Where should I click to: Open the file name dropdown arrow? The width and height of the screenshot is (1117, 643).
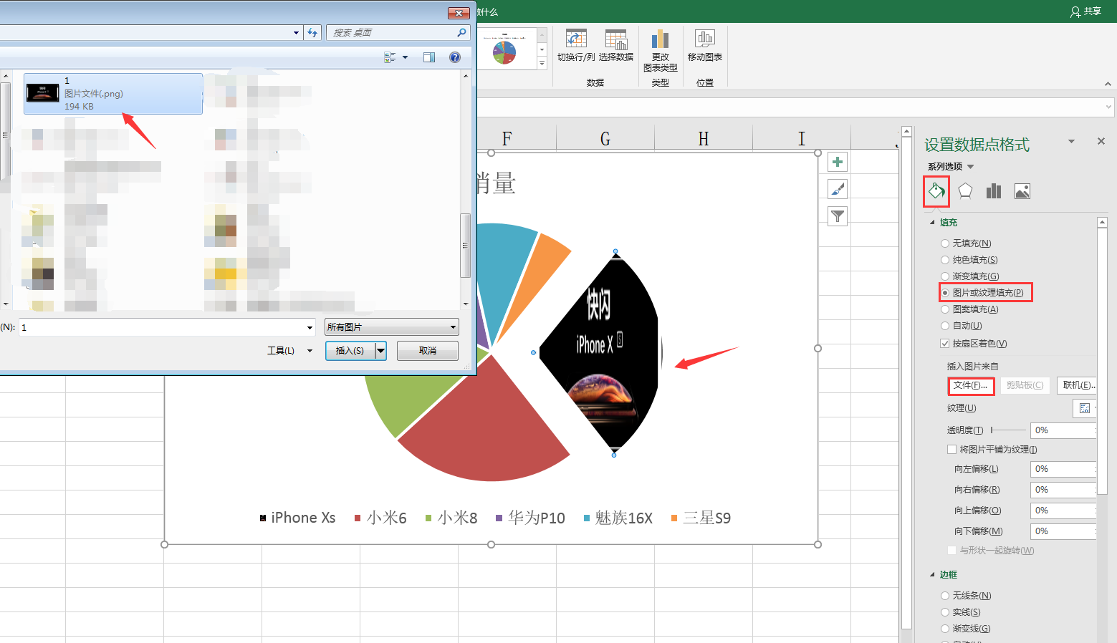(x=310, y=328)
